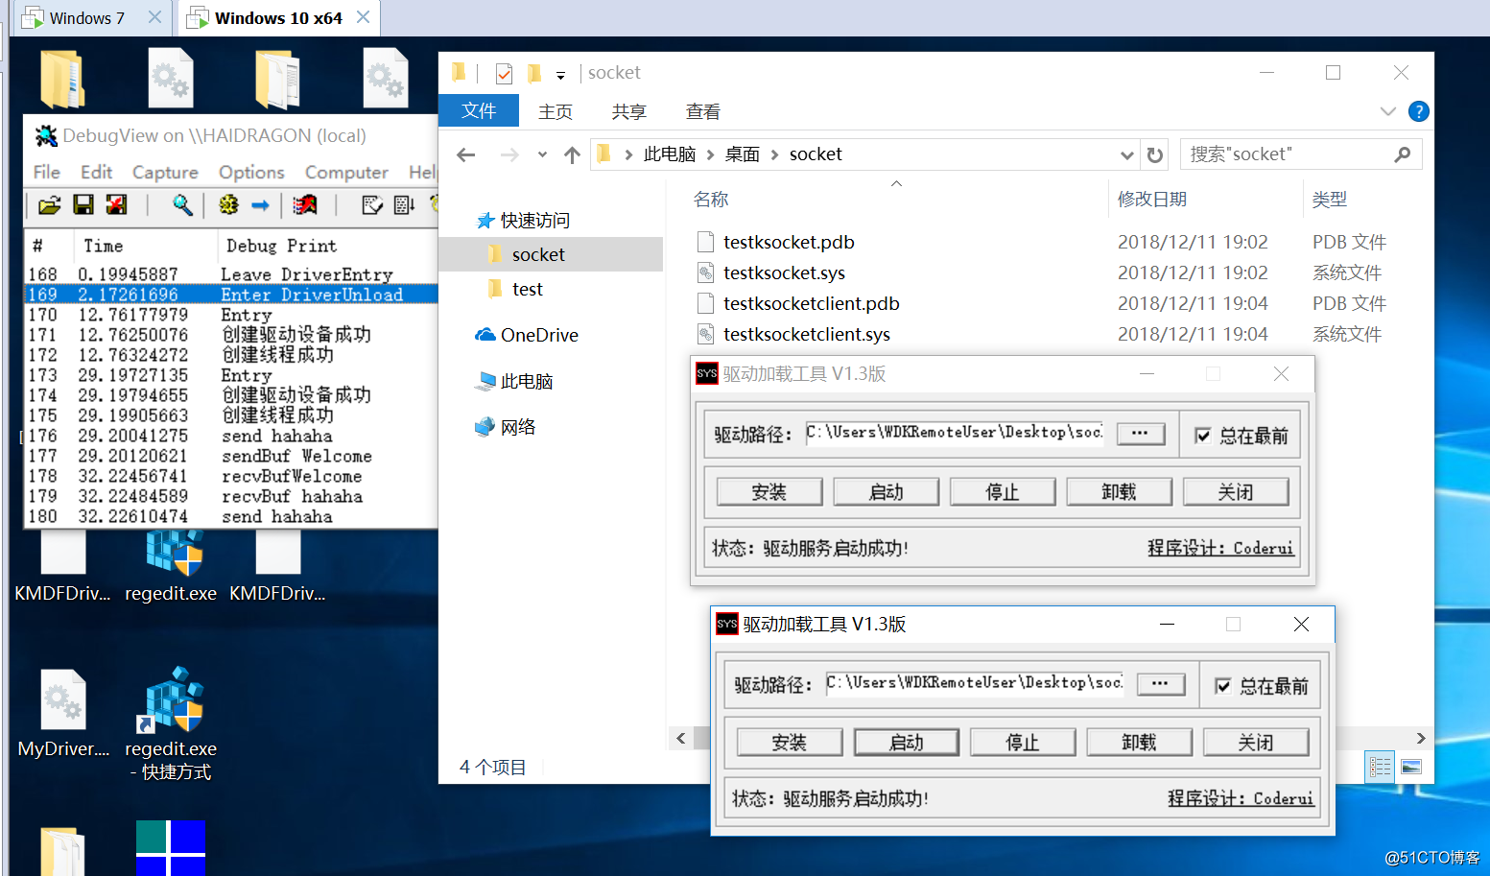Open Explorer help via the blue question mark
Screen dimensions: 1490x876
[1419, 111]
